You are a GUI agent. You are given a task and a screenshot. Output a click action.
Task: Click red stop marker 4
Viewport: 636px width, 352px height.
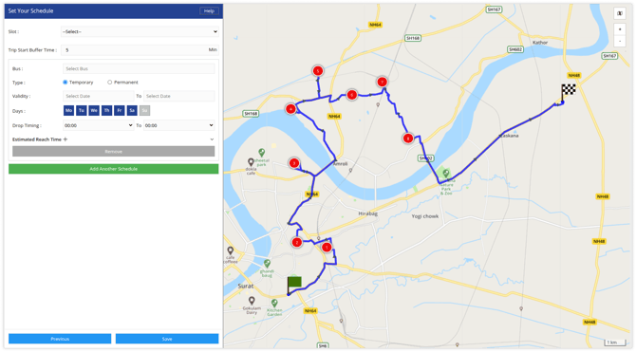290,109
